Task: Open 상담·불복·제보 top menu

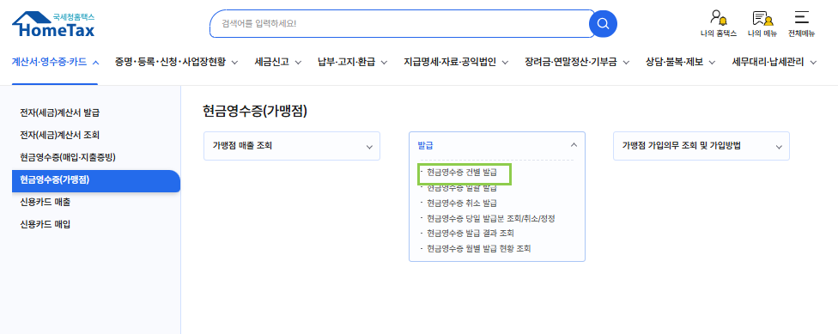Action: point(680,62)
